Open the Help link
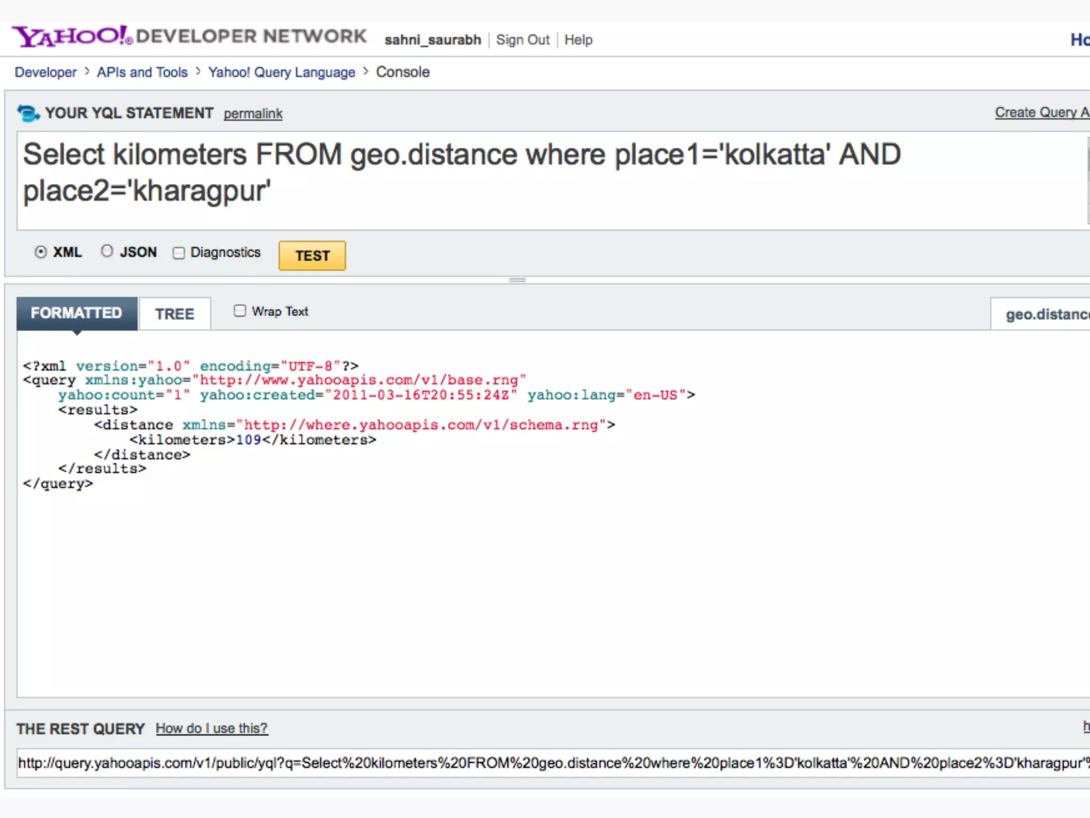Viewport: 1090px width, 818px height. pyautogui.click(x=578, y=40)
